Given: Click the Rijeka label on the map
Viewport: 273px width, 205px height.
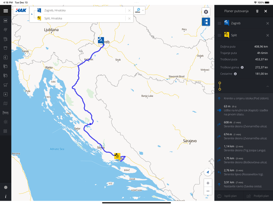Looking at the screenshot, I should point(49,68).
